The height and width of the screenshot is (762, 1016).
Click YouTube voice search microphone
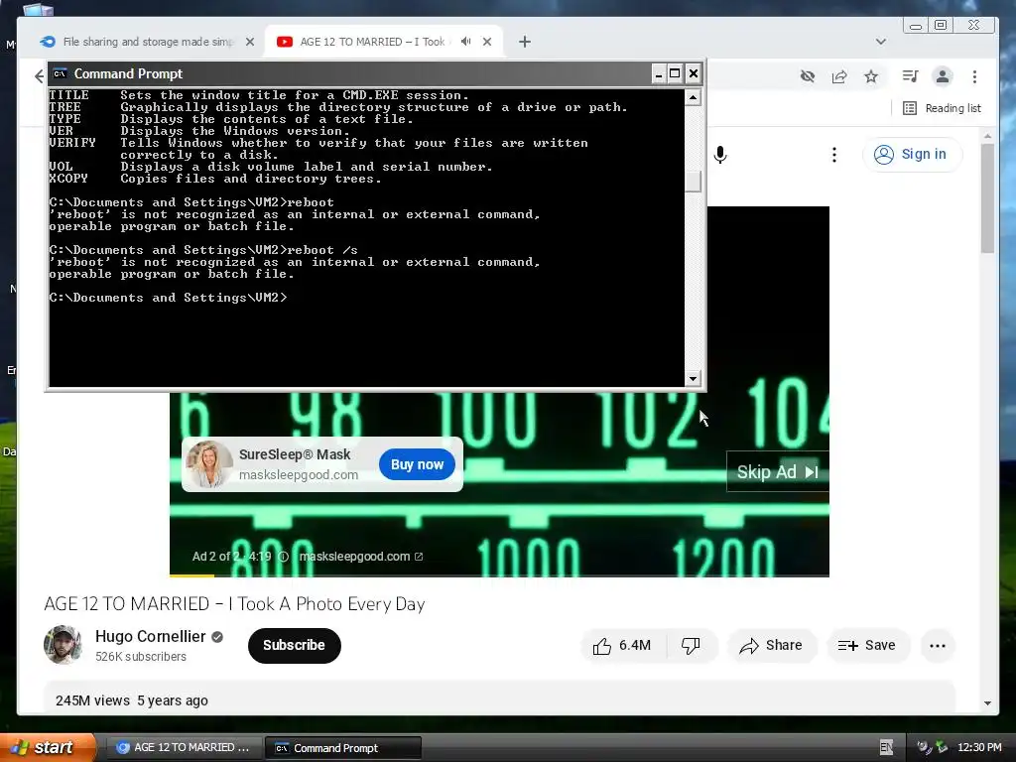tap(720, 154)
